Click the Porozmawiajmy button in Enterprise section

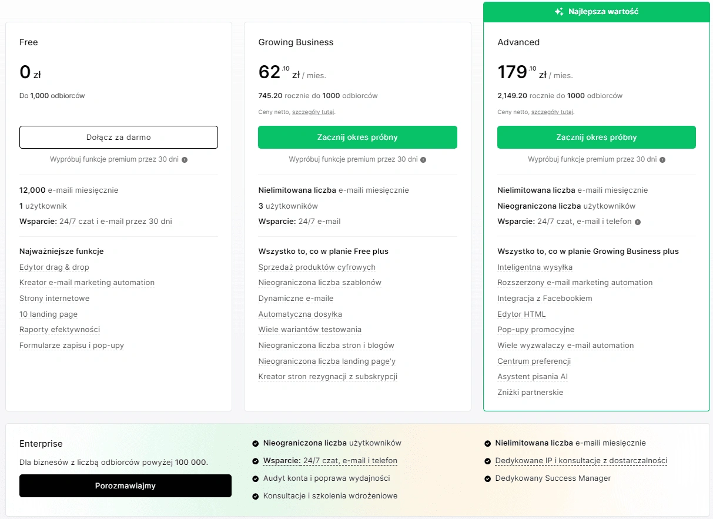(x=125, y=485)
